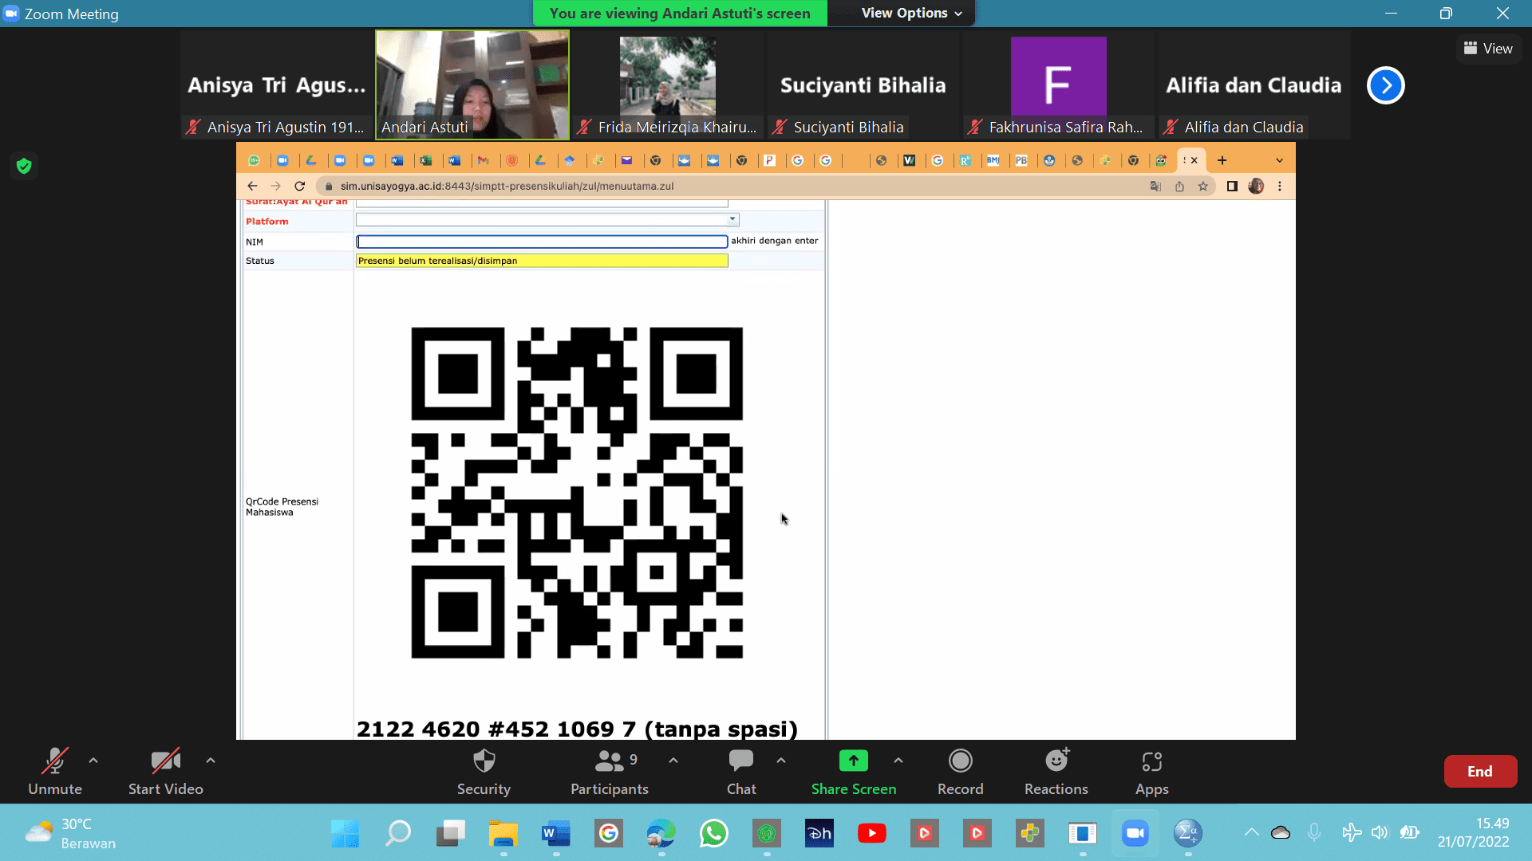Show hidden system tray icons
Image resolution: width=1532 pixels, height=861 pixels.
[x=1252, y=833]
